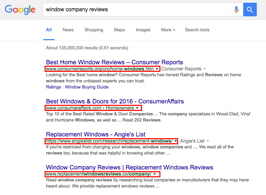The image size is (266, 195).
Task: Open Window Company Reviews | Replacement Windows Reviews result
Action: click(x=129, y=167)
